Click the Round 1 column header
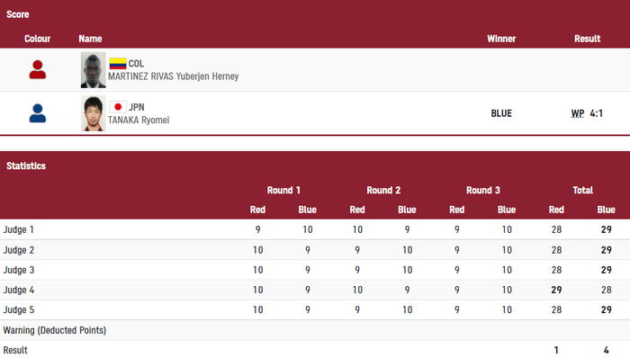The width and height of the screenshot is (630, 358). click(283, 190)
